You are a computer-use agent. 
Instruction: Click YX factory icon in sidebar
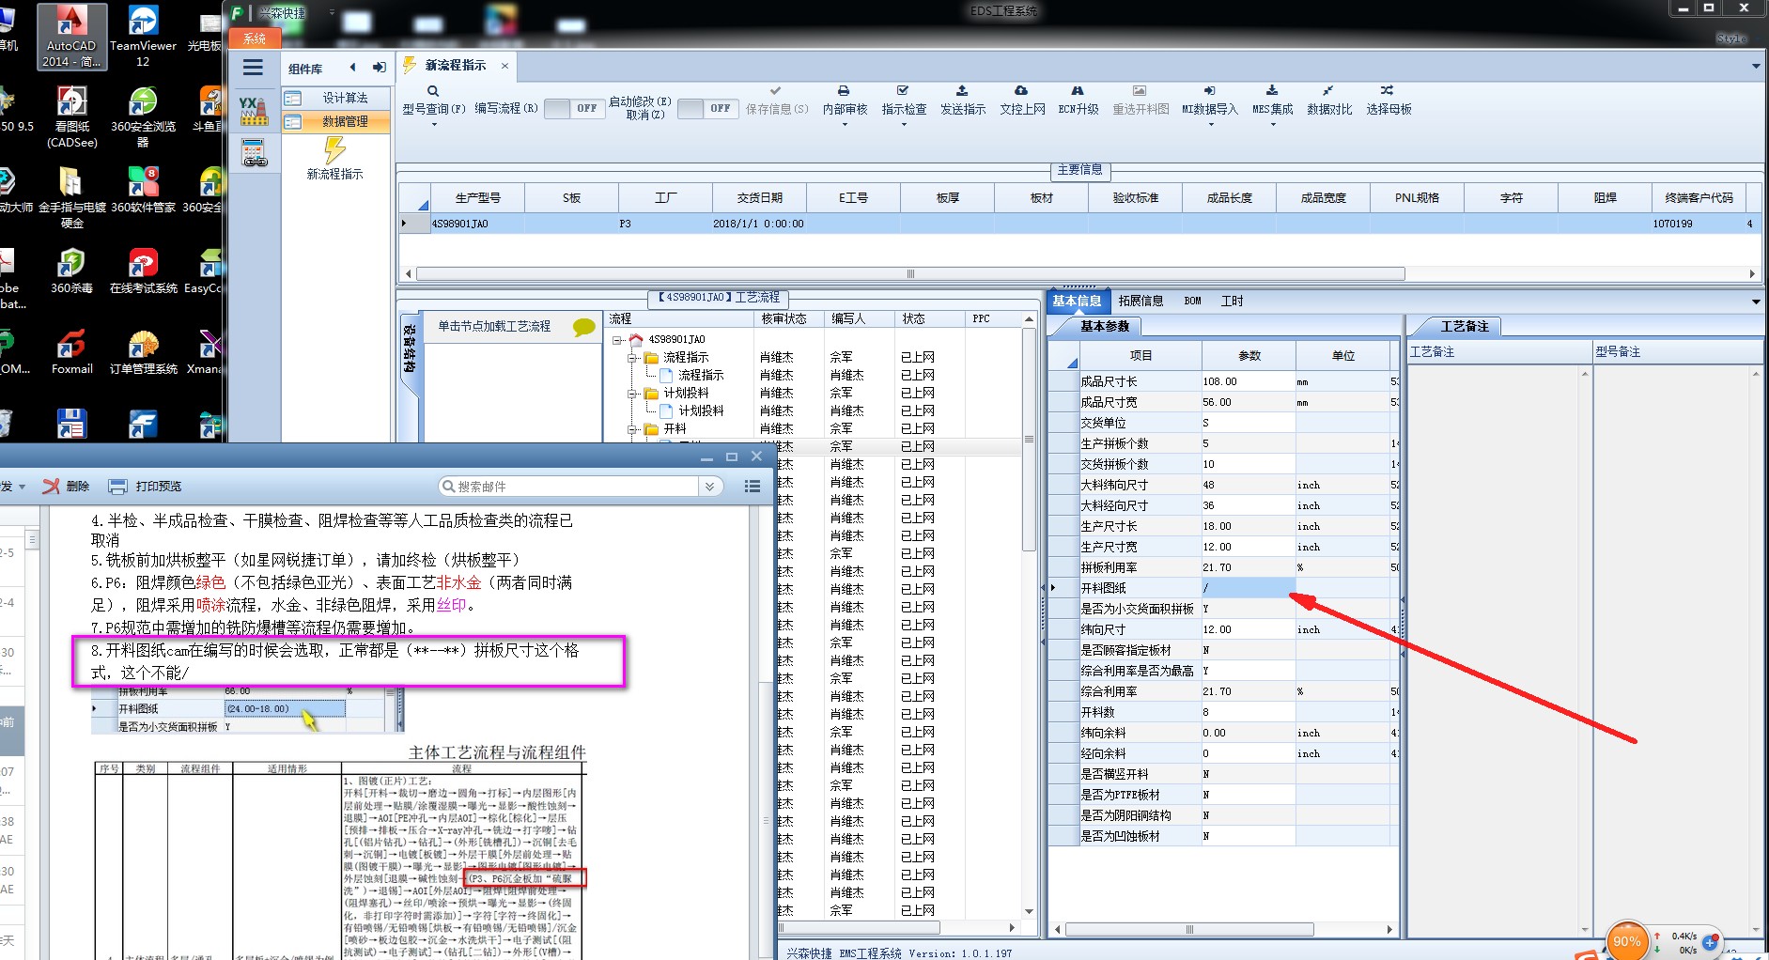coord(254,111)
